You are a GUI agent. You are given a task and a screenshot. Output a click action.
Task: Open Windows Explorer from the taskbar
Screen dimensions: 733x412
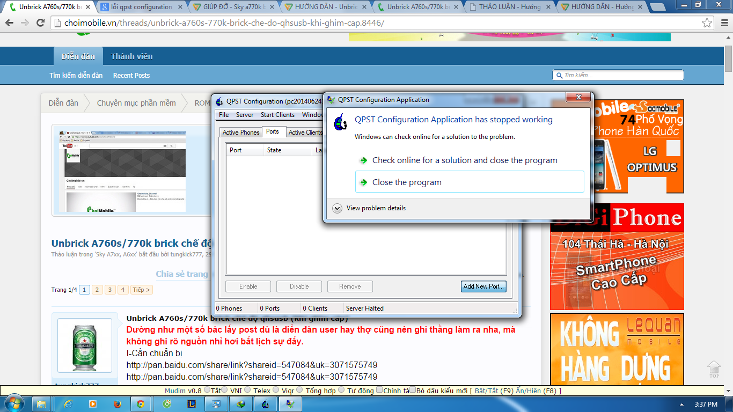(41, 403)
